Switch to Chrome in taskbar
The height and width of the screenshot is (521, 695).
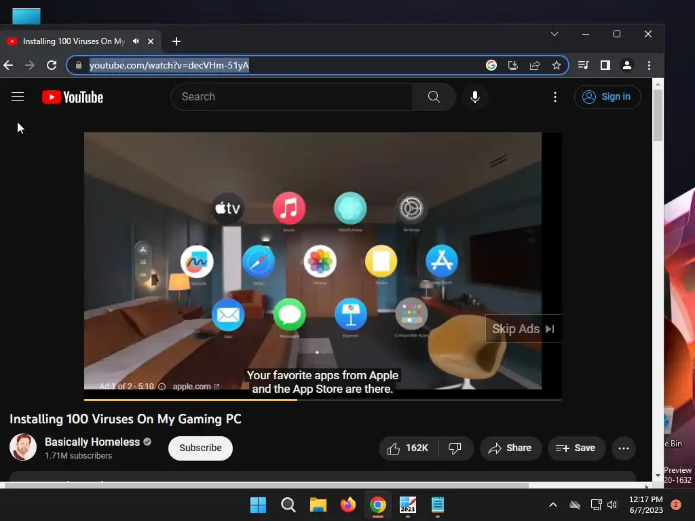click(x=377, y=505)
